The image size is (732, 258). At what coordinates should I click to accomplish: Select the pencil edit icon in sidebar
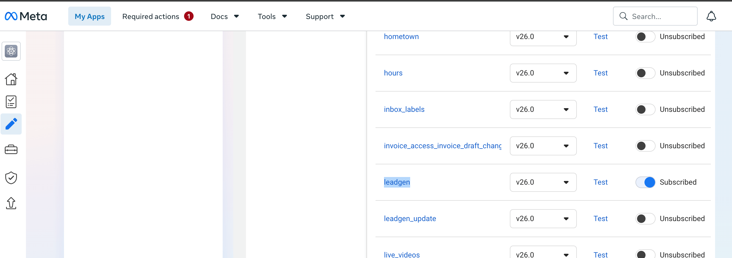click(11, 124)
